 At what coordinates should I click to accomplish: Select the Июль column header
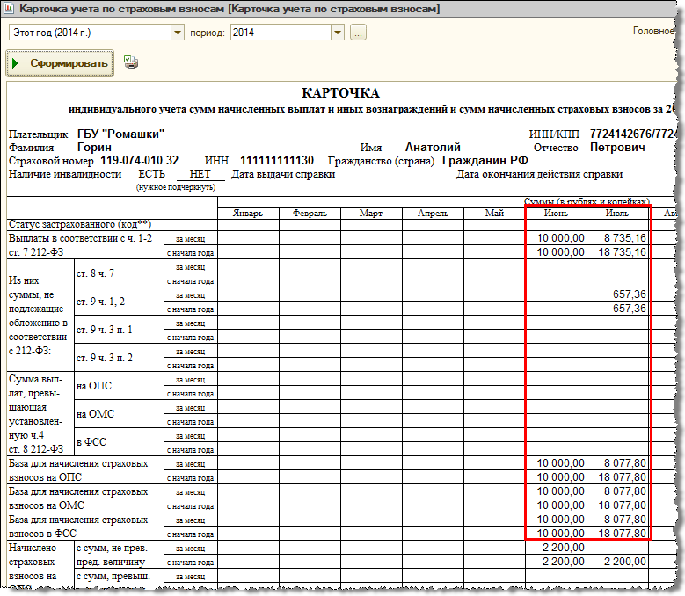pyautogui.click(x=617, y=213)
